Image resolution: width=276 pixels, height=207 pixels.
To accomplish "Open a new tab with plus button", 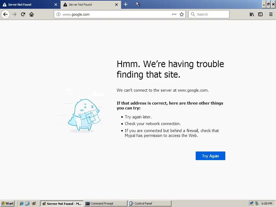I will pyautogui.click(x=126, y=4).
